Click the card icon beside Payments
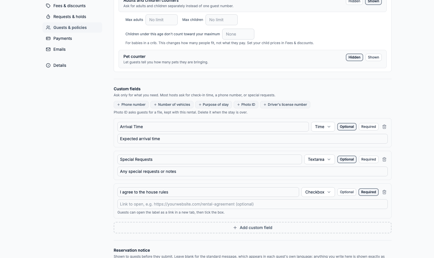 (48, 38)
